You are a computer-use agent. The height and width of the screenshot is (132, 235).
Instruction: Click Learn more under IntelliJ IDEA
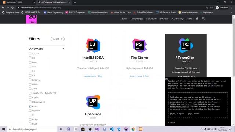point(90,76)
